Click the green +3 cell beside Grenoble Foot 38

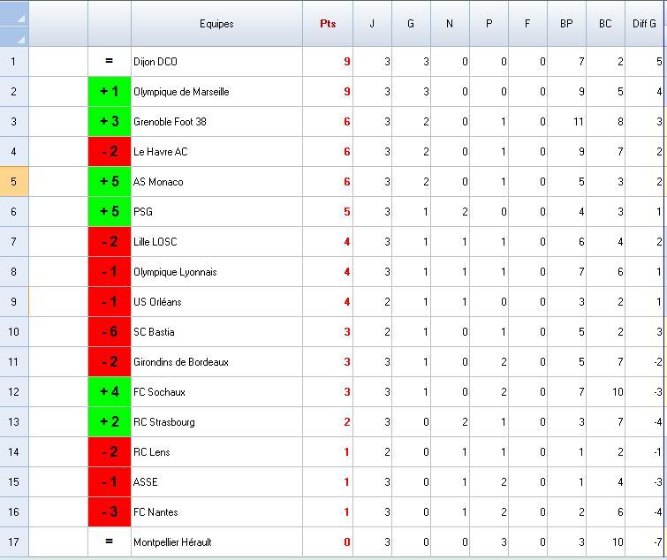pos(110,122)
